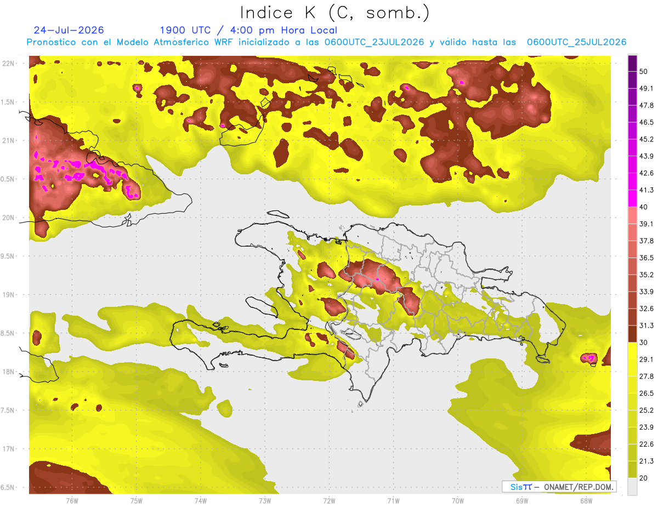This screenshot has height=508, width=658.
Task: Click the "20N" latitude axis label
Action: (x=9, y=218)
